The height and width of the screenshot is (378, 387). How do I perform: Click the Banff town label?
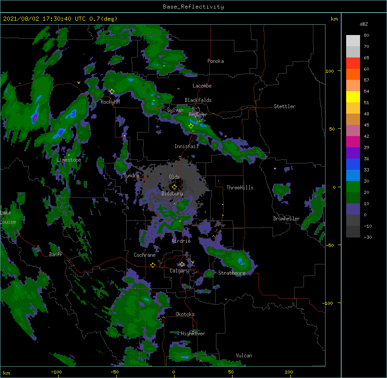click(x=56, y=255)
